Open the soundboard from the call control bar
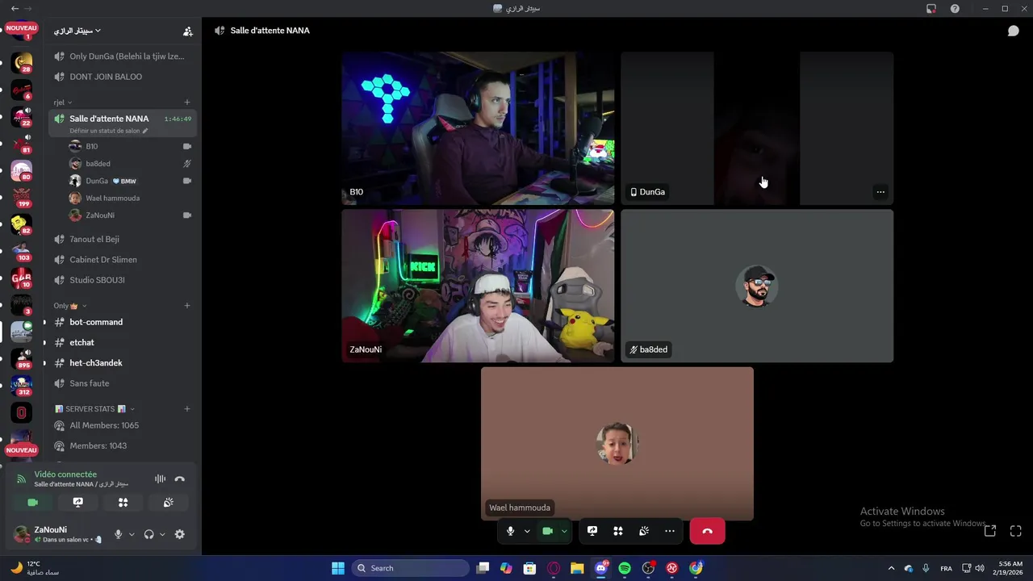Screen dimensions: 1033x581 click(x=644, y=531)
